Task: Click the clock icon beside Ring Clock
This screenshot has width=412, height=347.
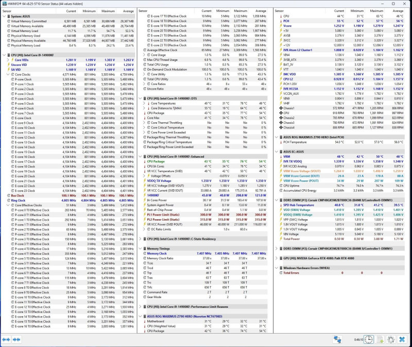Action: (9, 201)
